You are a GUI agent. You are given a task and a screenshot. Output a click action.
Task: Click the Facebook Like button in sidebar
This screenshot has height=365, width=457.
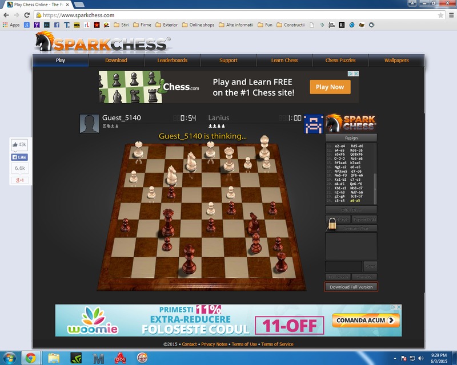(19, 157)
